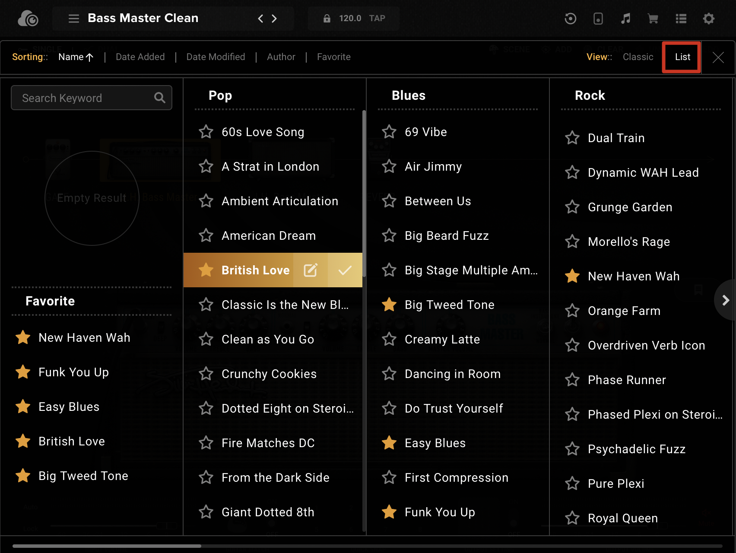Favorite the 60s Love Song preset
736x553 pixels.
tap(206, 132)
